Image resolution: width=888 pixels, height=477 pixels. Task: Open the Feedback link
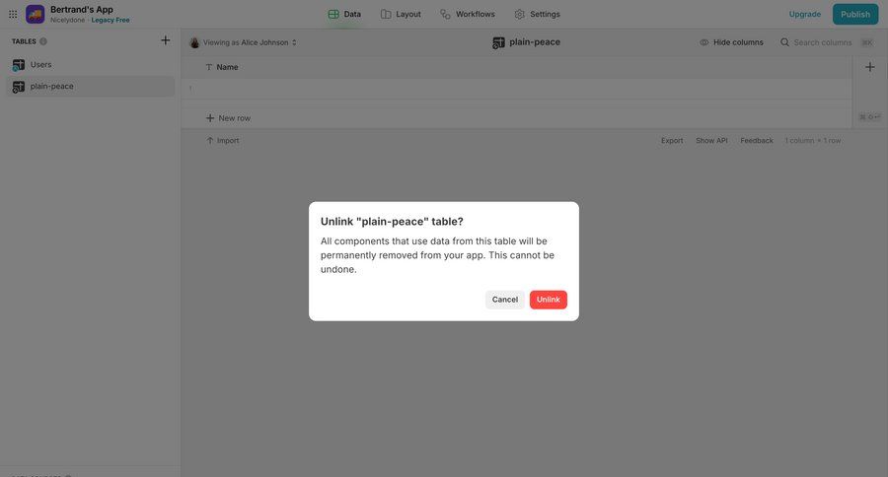pyautogui.click(x=756, y=140)
